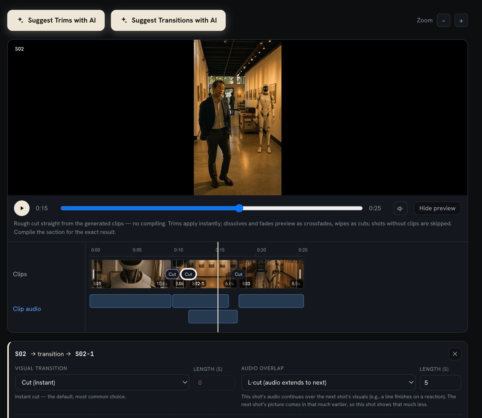The height and width of the screenshot is (418, 482).
Task: Click Hide preview button
Action: coord(437,208)
